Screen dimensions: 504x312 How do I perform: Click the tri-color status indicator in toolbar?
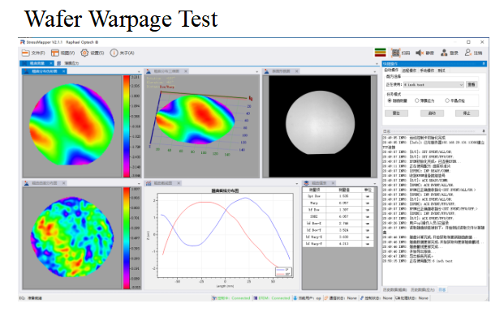click(x=381, y=53)
